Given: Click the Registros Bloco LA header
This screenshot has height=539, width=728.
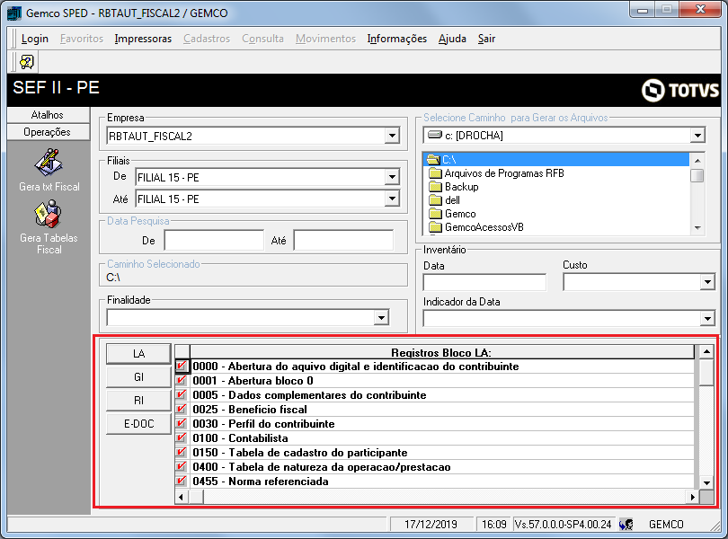Looking at the screenshot, I should (441, 352).
